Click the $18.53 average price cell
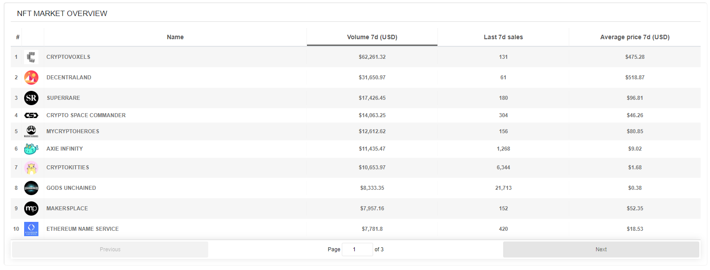Image resolution: width=710 pixels, height=270 pixels. (x=635, y=229)
